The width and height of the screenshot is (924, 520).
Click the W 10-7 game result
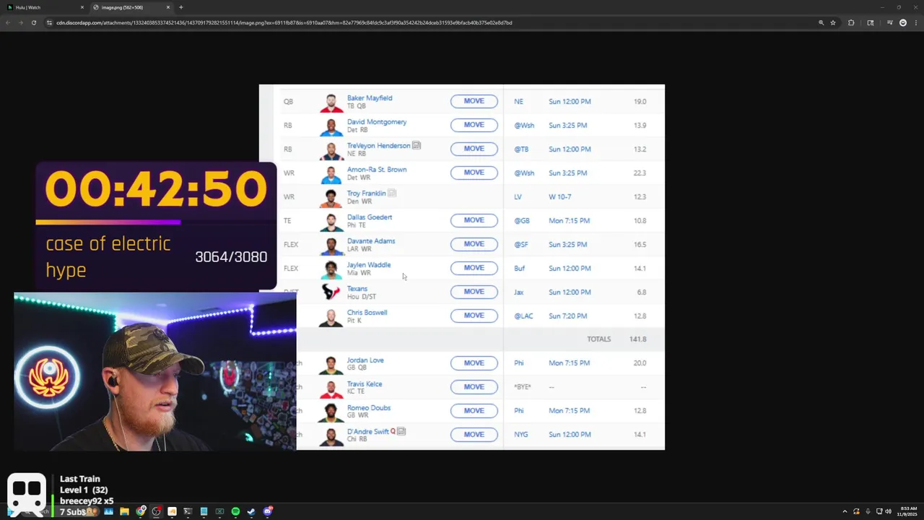click(559, 197)
